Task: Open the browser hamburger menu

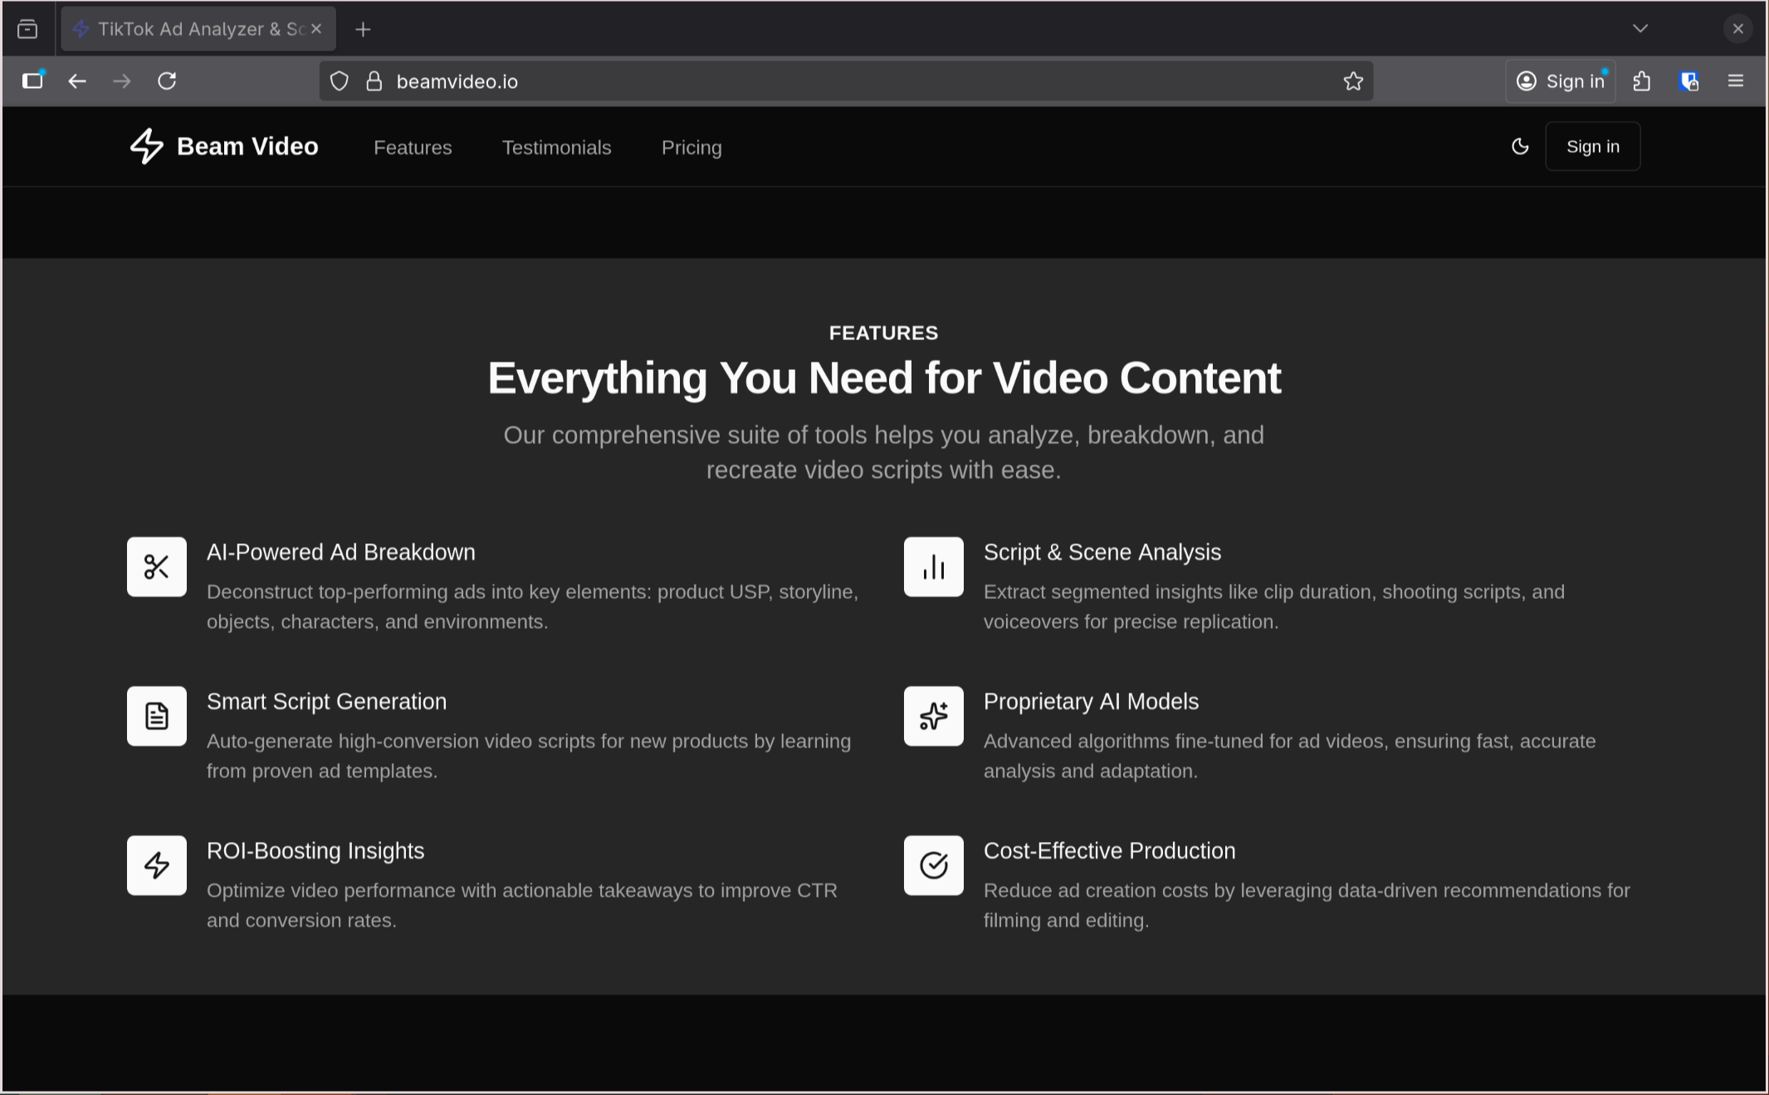Action: 1736,81
